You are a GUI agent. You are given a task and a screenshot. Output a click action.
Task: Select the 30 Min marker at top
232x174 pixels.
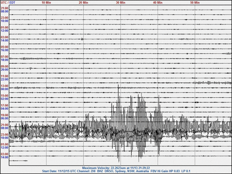(x=120, y=2)
